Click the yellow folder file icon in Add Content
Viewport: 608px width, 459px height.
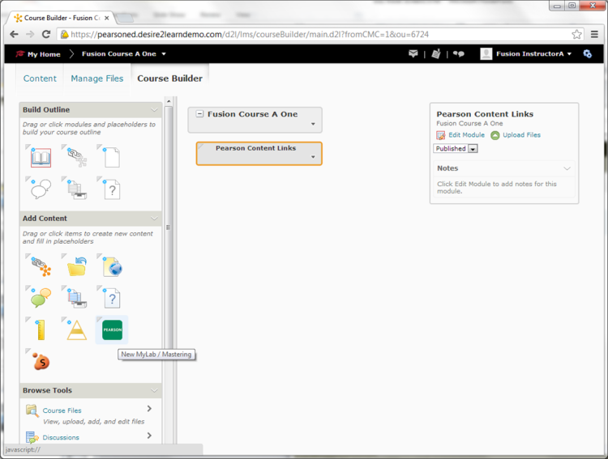point(77,266)
